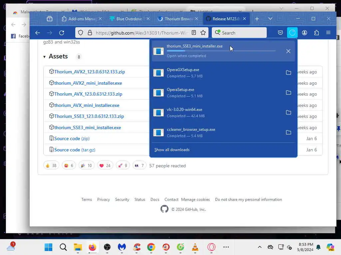This screenshot has width=341, height=255.
Task: Close the Thorium Browser tab
Action: (196, 19)
